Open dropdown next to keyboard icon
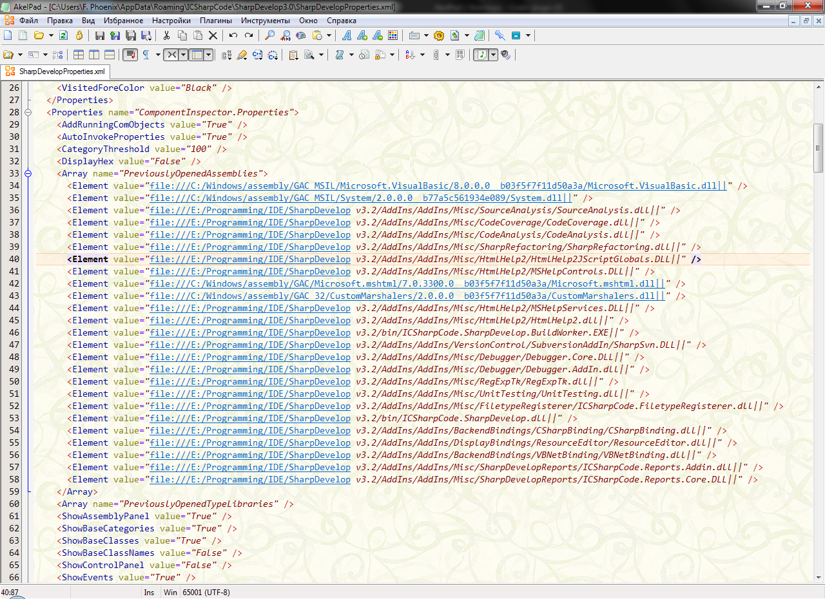This screenshot has width=825, height=599. point(426,35)
